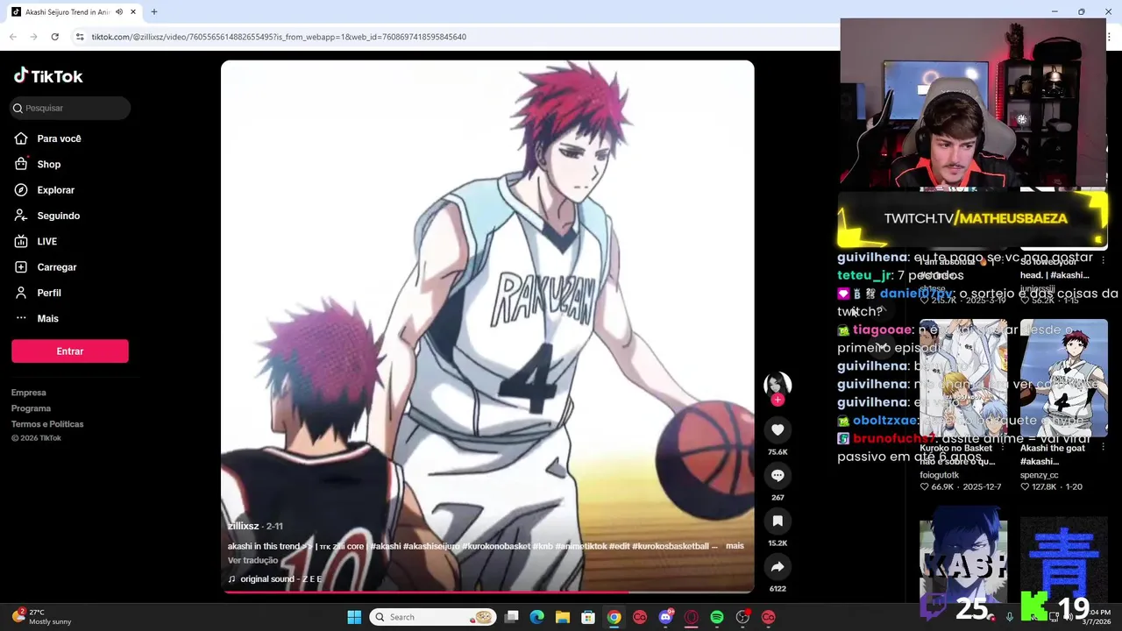The height and width of the screenshot is (631, 1122).
Task: Open the Akashi the goat video thumbnail
Action: (x=1063, y=377)
